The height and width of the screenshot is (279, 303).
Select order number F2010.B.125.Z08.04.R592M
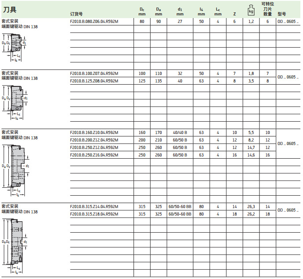(94, 81)
